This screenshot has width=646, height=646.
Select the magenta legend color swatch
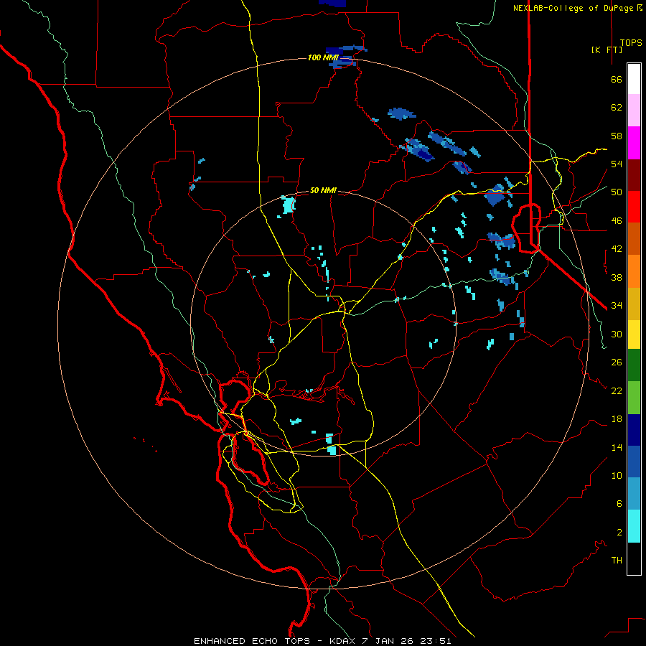(634, 143)
